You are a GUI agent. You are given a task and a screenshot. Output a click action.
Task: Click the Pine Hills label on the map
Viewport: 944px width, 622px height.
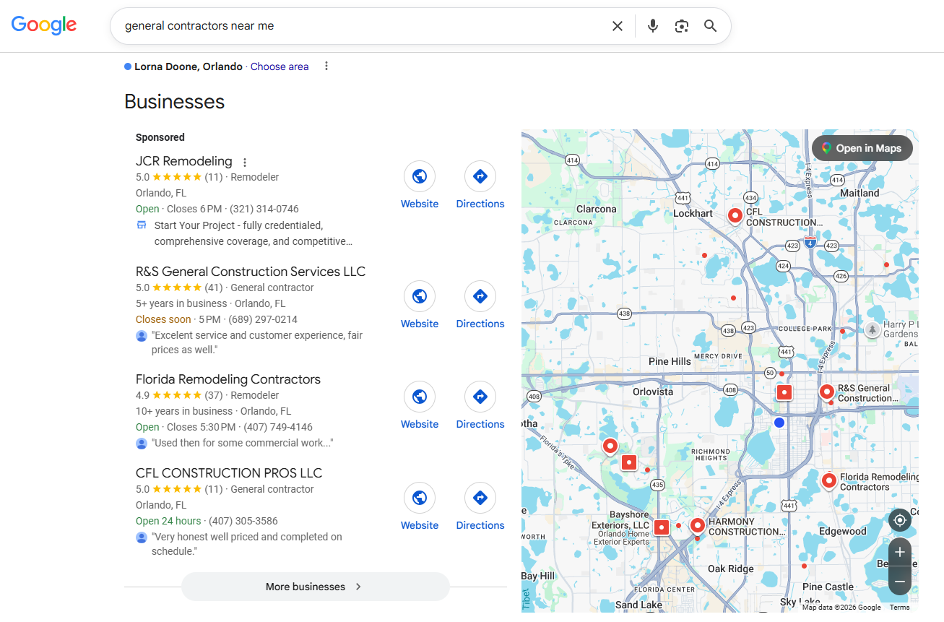(x=670, y=361)
